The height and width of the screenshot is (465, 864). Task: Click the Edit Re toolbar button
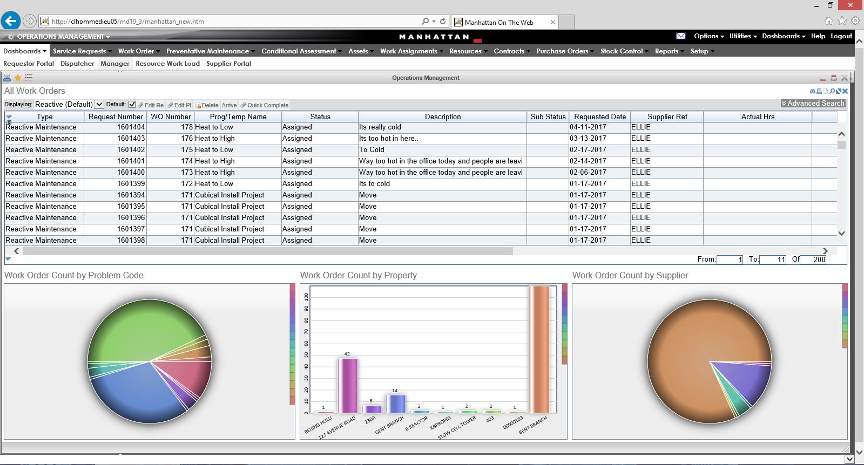click(x=151, y=105)
